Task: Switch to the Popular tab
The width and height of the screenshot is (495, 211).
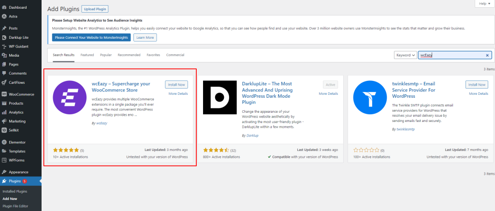Action: pyautogui.click(x=106, y=55)
